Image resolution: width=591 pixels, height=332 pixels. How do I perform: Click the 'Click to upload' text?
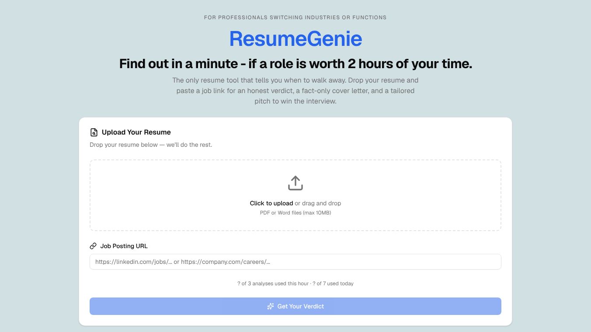pyautogui.click(x=271, y=203)
